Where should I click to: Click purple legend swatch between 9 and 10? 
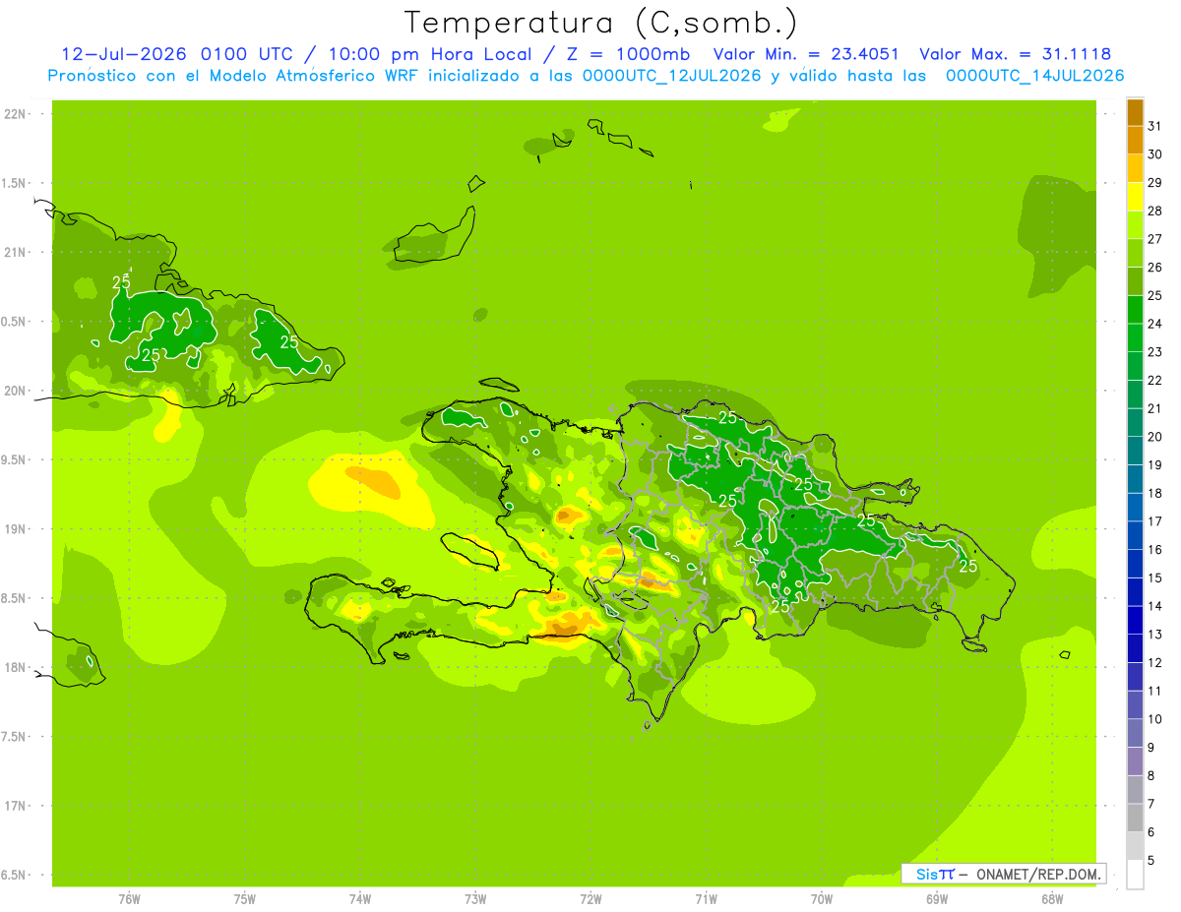click(x=1135, y=733)
